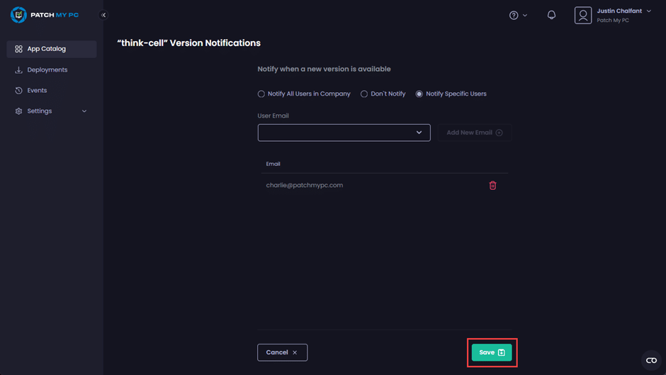The image size is (666, 375).
Task: Click the Add New Email button
Action: coord(474,133)
